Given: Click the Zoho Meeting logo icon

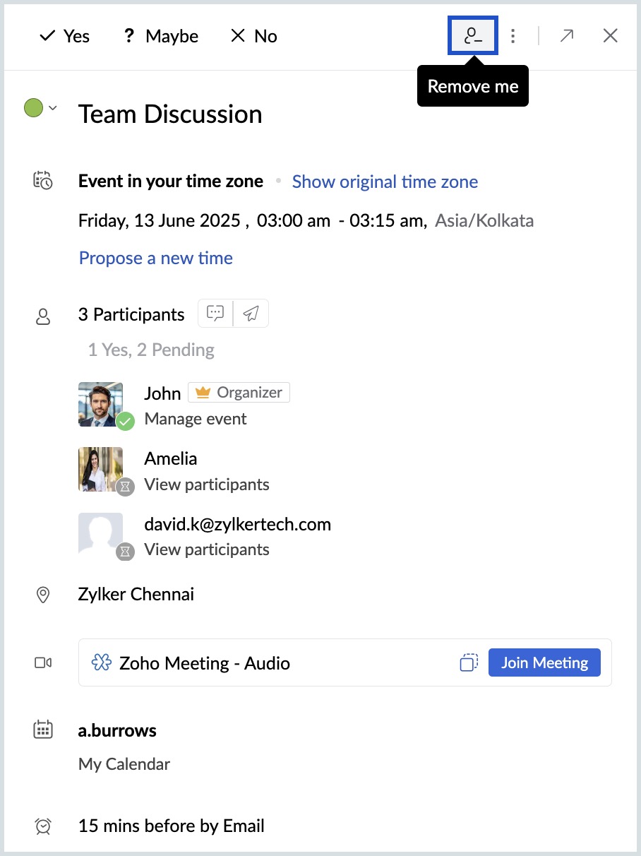Looking at the screenshot, I should pyautogui.click(x=102, y=662).
